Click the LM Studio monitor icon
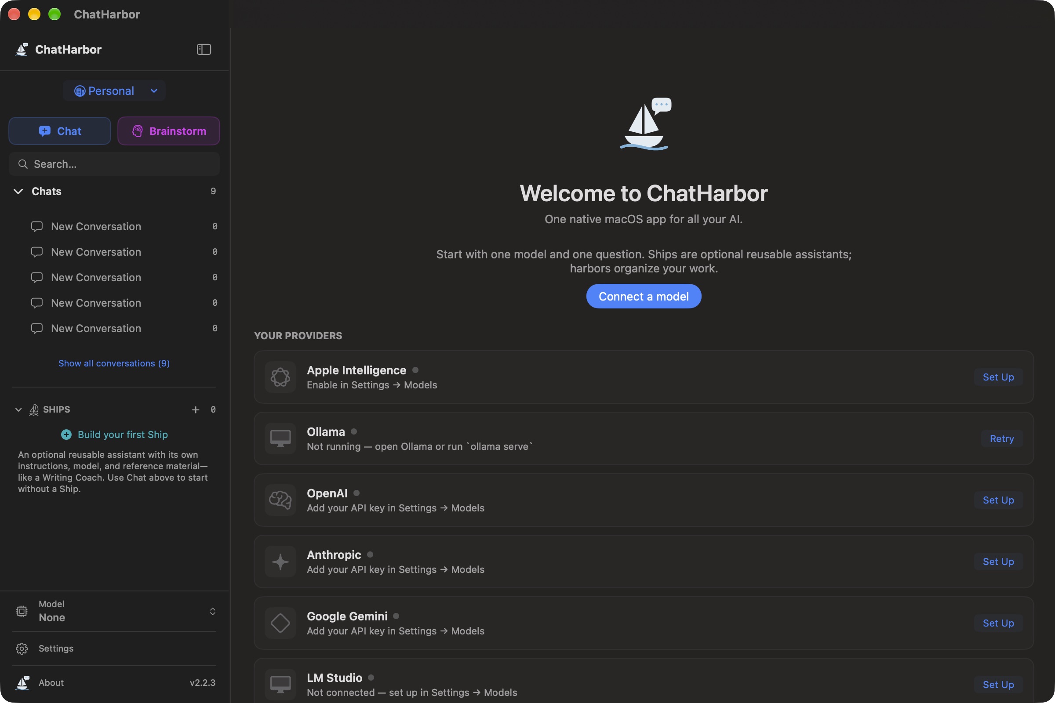Image resolution: width=1055 pixels, height=703 pixels. tap(280, 684)
